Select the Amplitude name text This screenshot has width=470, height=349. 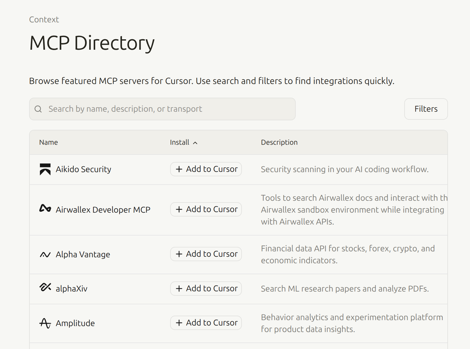75,323
